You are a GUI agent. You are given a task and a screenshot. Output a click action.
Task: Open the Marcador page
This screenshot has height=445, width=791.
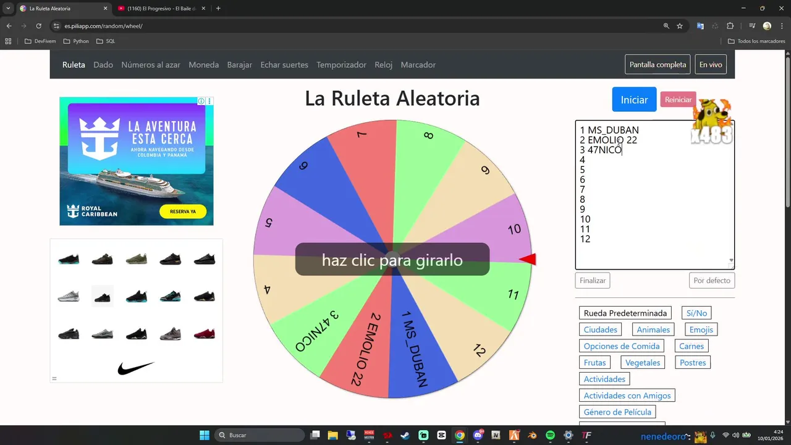click(x=418, y=64)
